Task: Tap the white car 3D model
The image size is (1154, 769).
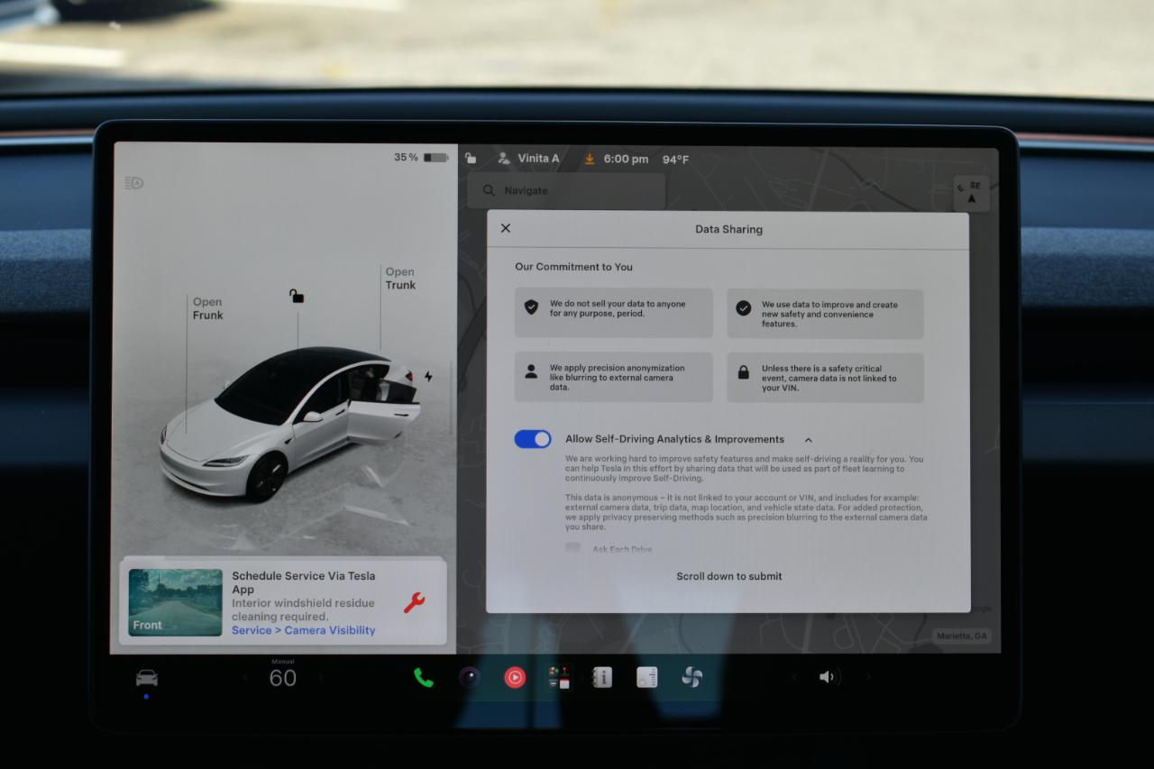Action: 288,422
